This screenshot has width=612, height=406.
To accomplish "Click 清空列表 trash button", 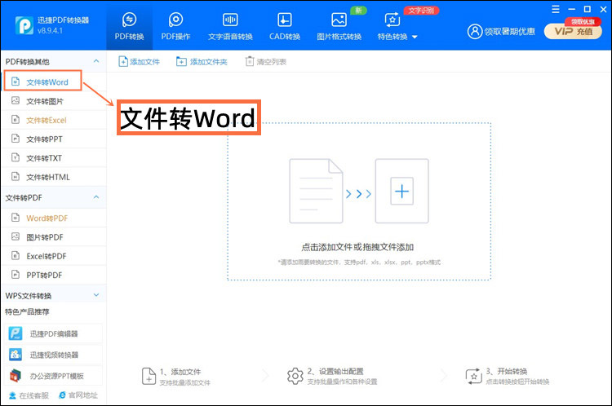I will click(266, 62).
